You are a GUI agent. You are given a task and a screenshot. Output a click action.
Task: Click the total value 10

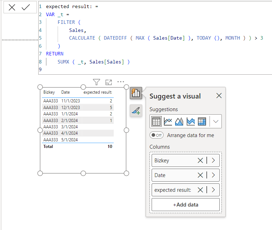tap(110, 147)
